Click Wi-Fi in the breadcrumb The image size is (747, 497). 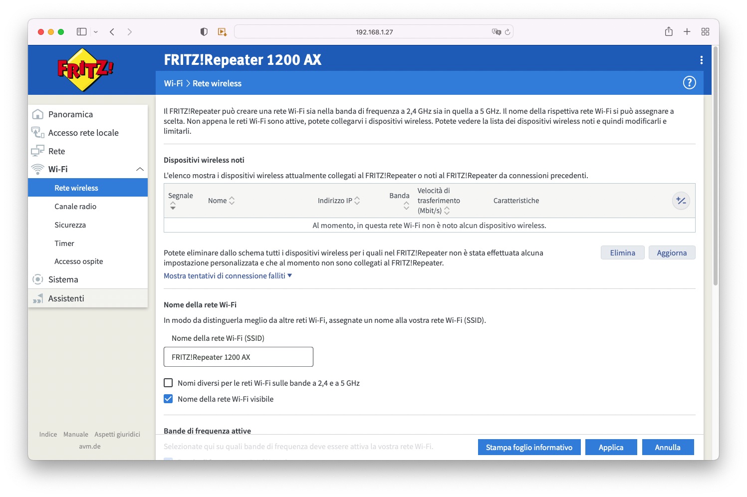click(173, 83)
